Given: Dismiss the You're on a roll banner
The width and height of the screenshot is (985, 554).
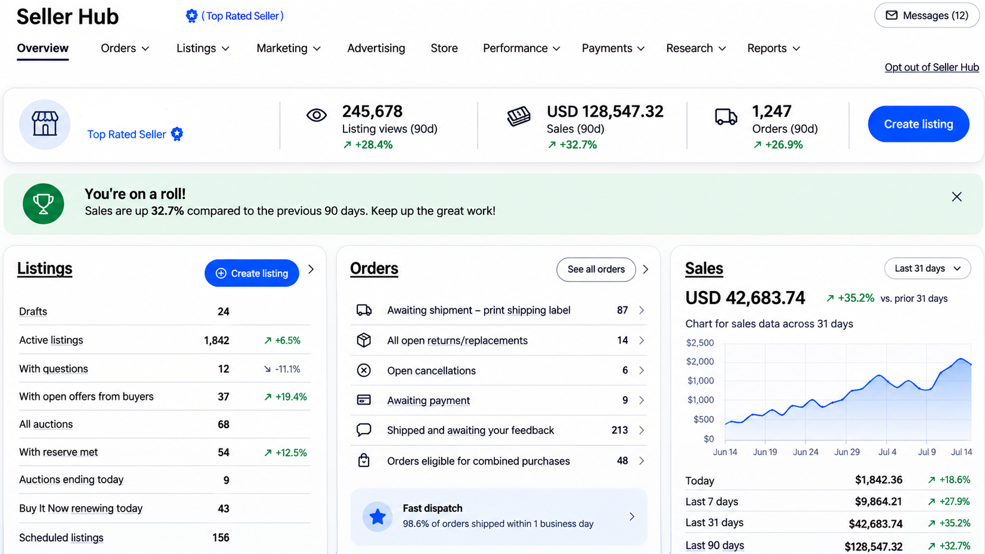Looking at the screenshot, I should [956, 197].
